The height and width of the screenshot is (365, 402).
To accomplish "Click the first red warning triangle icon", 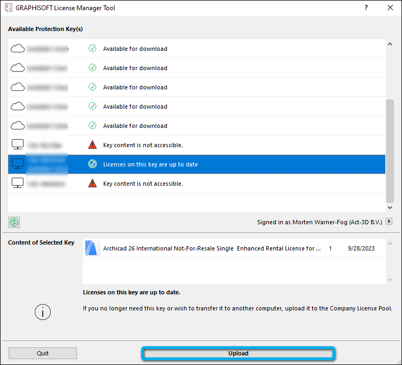I will click(92, 145).
